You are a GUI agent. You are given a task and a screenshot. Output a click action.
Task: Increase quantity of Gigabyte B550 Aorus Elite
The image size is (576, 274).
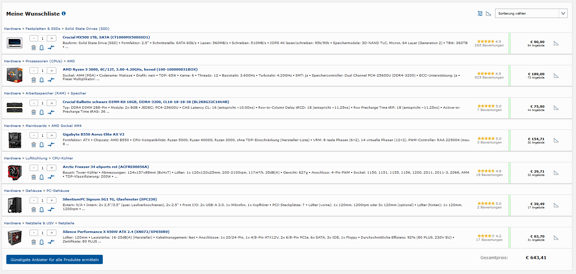click(x=51, y=136)
